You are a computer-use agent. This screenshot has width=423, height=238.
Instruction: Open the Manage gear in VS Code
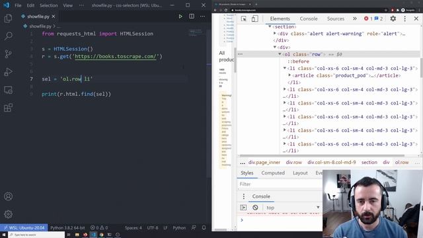[8, 214]
